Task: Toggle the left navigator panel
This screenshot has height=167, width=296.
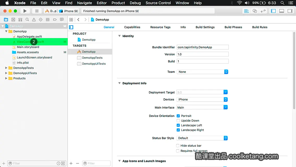Action: click(x=273, y=11)
